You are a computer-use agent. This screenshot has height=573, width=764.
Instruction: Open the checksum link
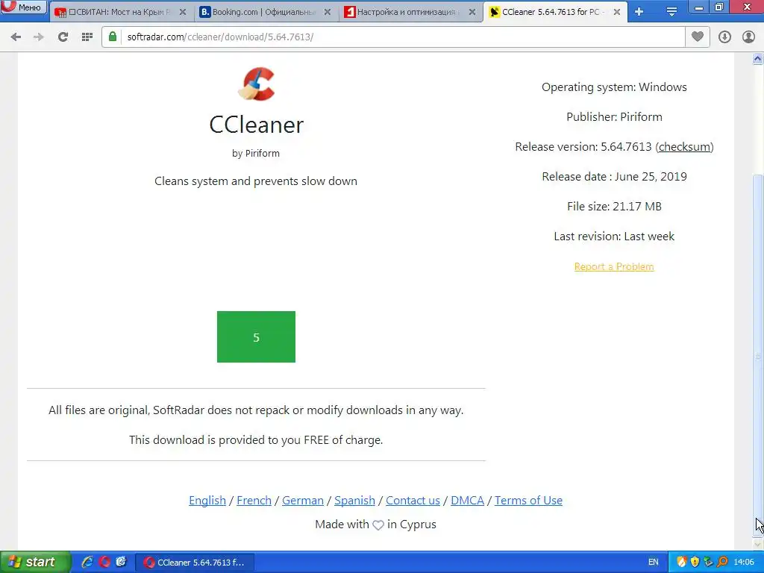pos(684,147)
